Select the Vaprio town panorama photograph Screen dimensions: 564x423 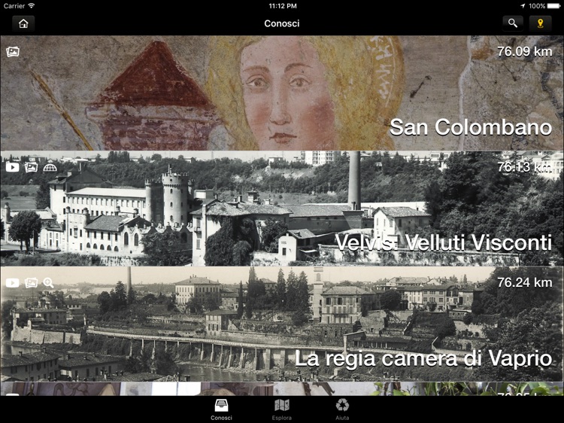(x=282, y=324)
